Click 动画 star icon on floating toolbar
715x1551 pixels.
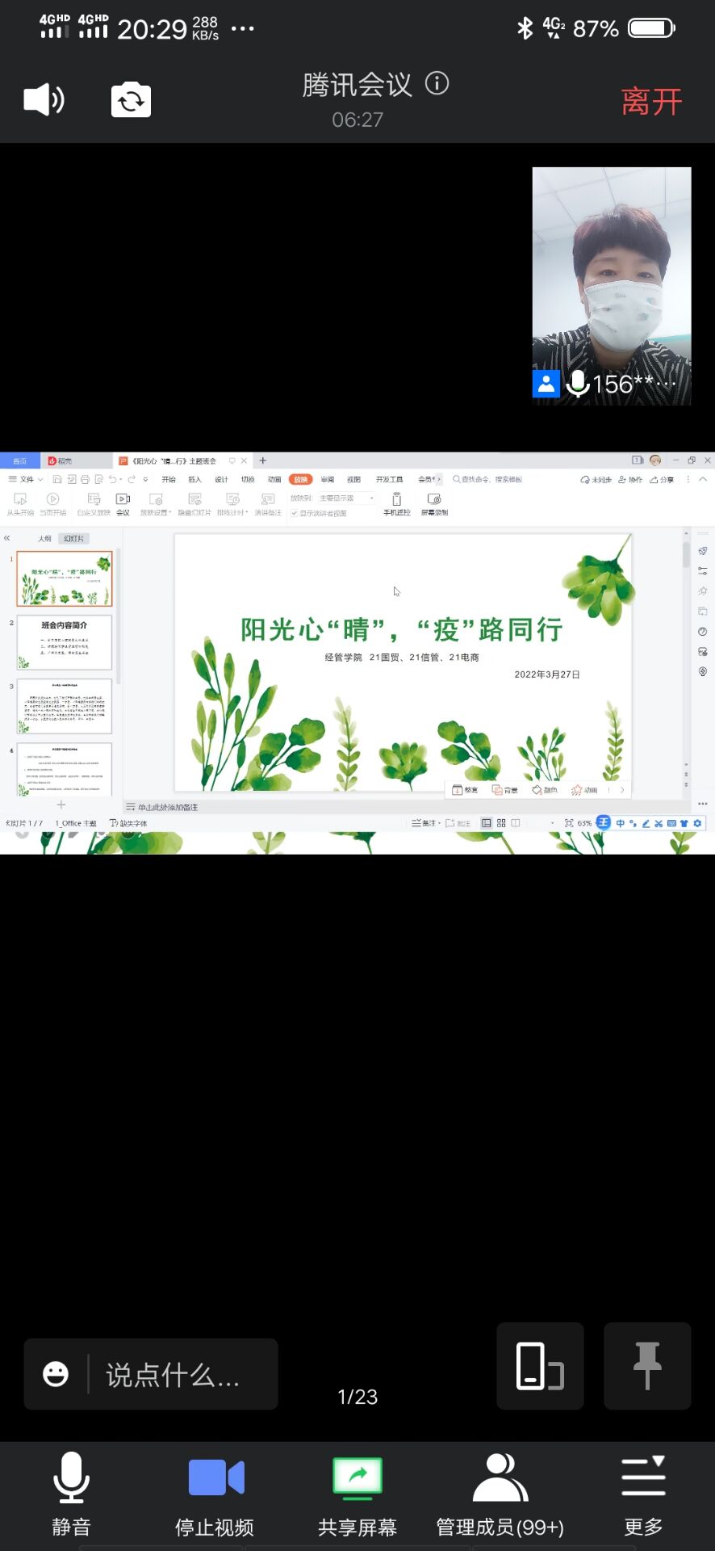coord(584,790)
